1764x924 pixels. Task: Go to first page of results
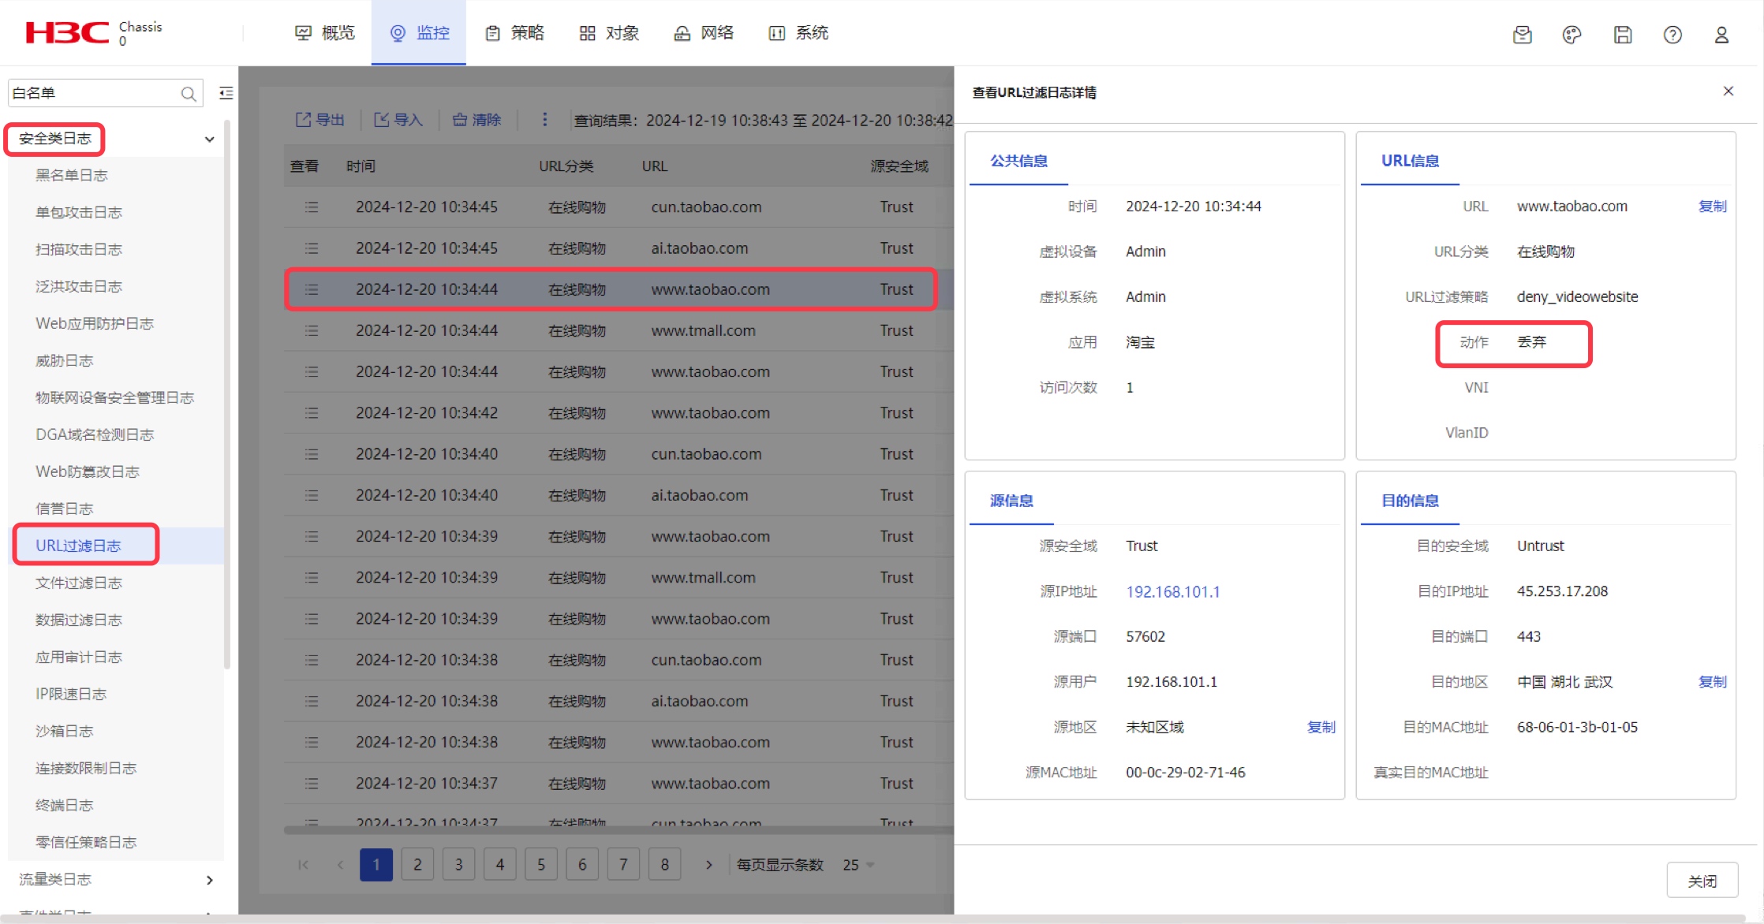pyautogui.click(x=304, y=865)
